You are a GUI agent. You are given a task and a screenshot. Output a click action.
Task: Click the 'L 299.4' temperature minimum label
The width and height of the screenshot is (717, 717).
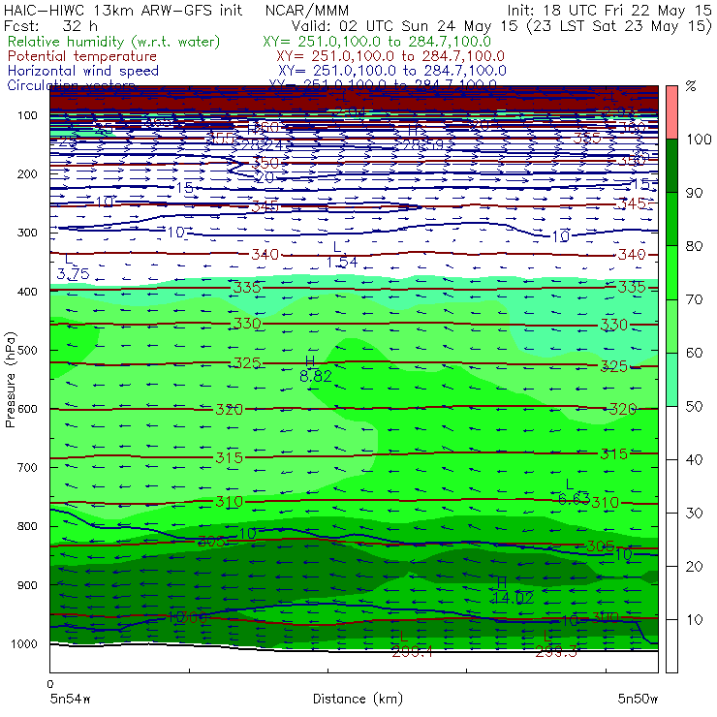click(412, 644)
